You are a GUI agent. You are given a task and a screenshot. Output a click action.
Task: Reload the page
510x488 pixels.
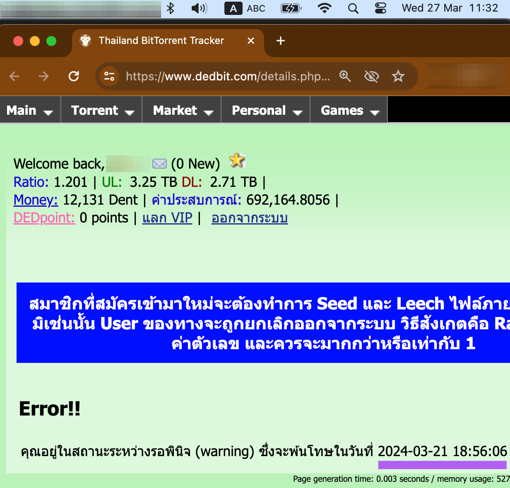tap(74, 76)
